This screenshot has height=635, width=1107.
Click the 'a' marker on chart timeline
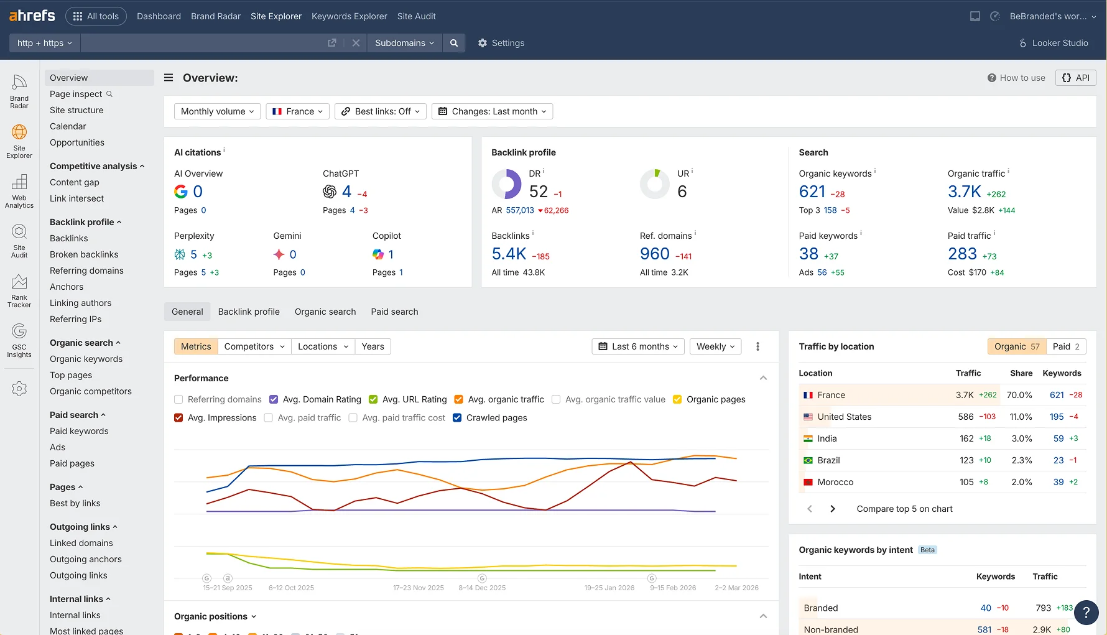tap(228, 578)
